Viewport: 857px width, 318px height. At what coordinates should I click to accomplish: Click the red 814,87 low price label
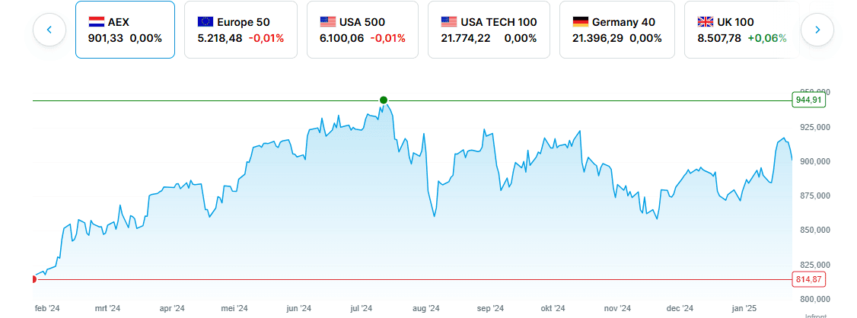(x=808, y=279)
